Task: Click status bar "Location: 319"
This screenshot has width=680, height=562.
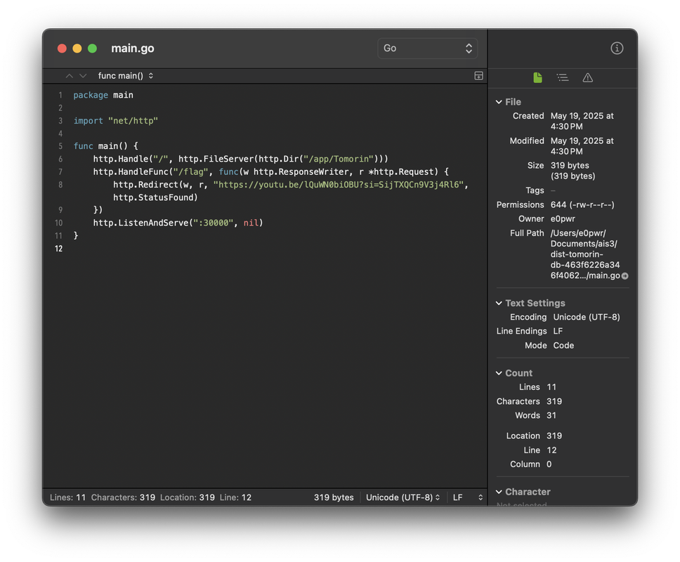Action: click(x=188, y=497)
